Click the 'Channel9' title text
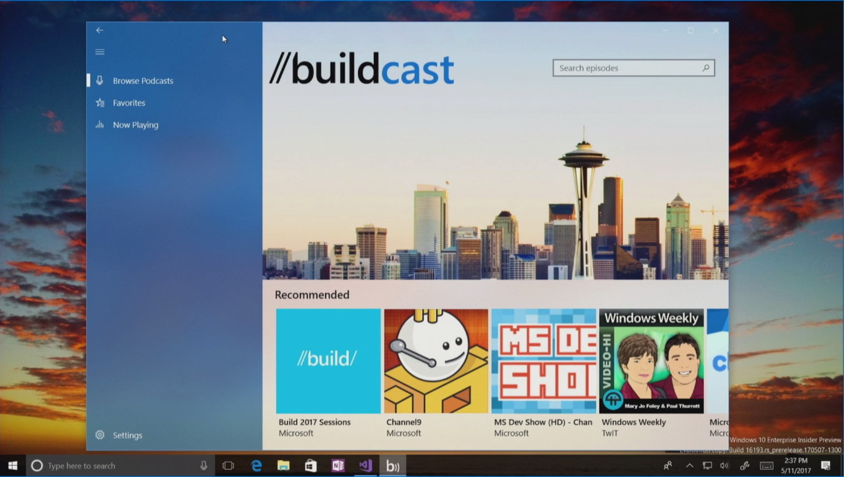 (404, 422)
